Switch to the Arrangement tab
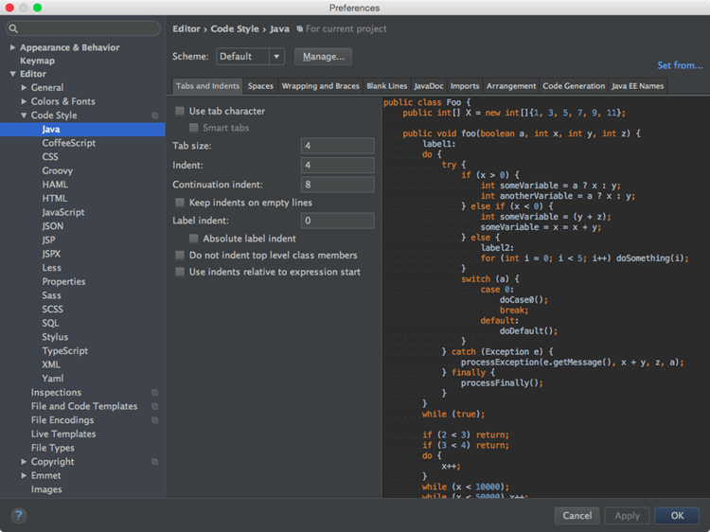 click(x=511, y=86)
